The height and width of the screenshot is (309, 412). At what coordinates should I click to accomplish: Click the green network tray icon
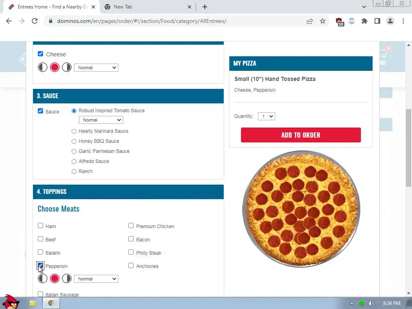click(362, 303)
